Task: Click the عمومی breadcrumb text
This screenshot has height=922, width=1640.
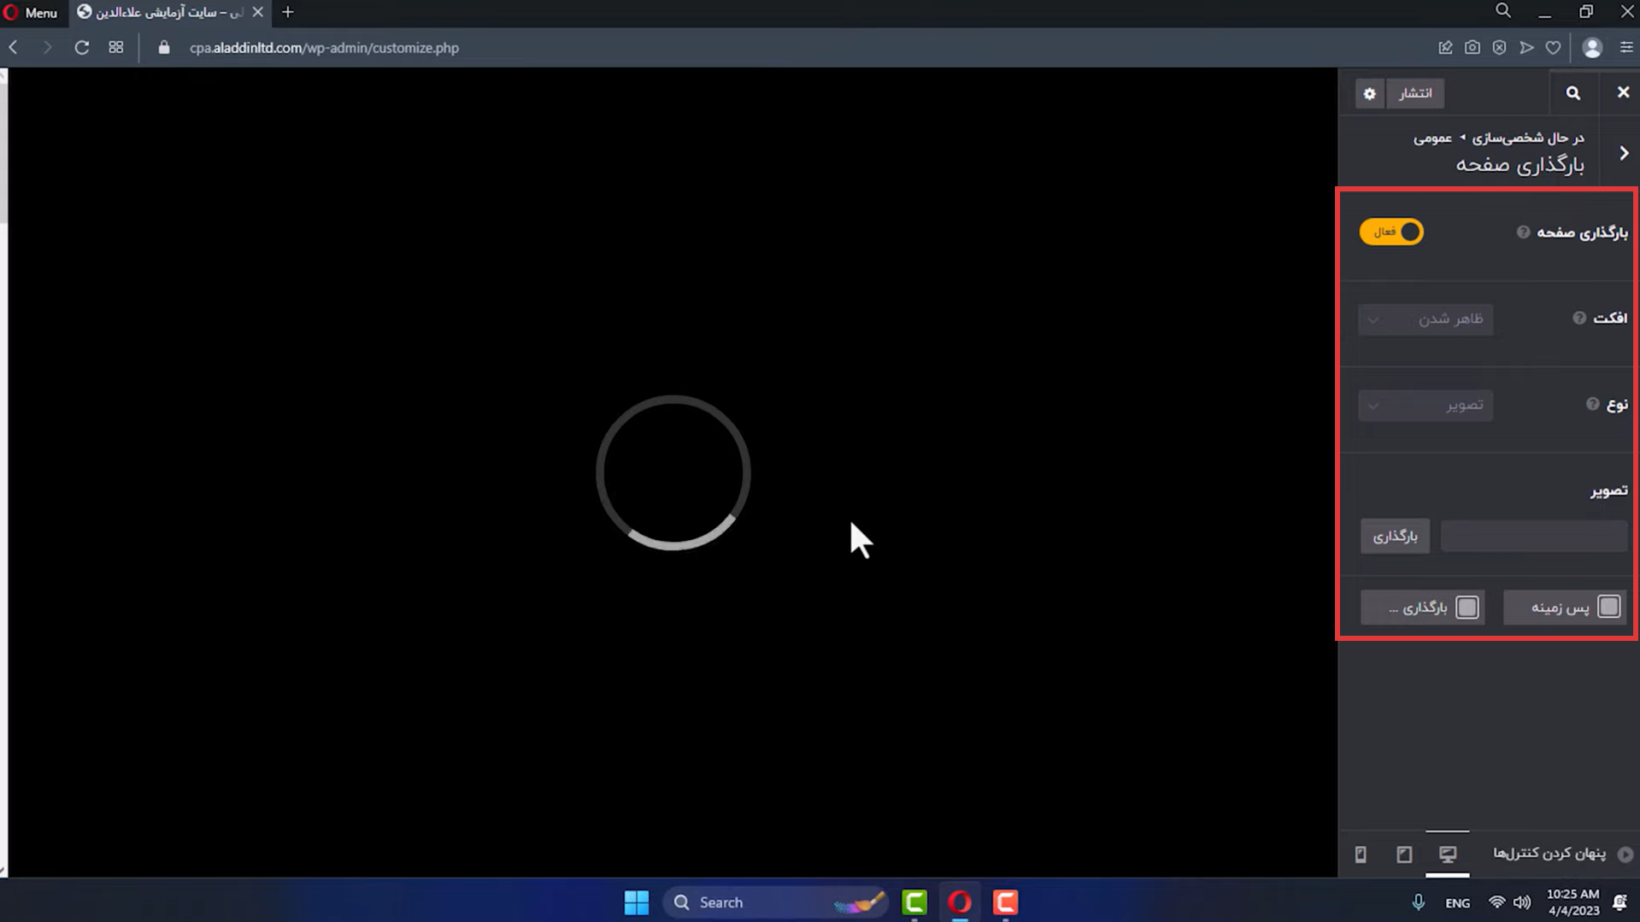Action: point(1432,138)
